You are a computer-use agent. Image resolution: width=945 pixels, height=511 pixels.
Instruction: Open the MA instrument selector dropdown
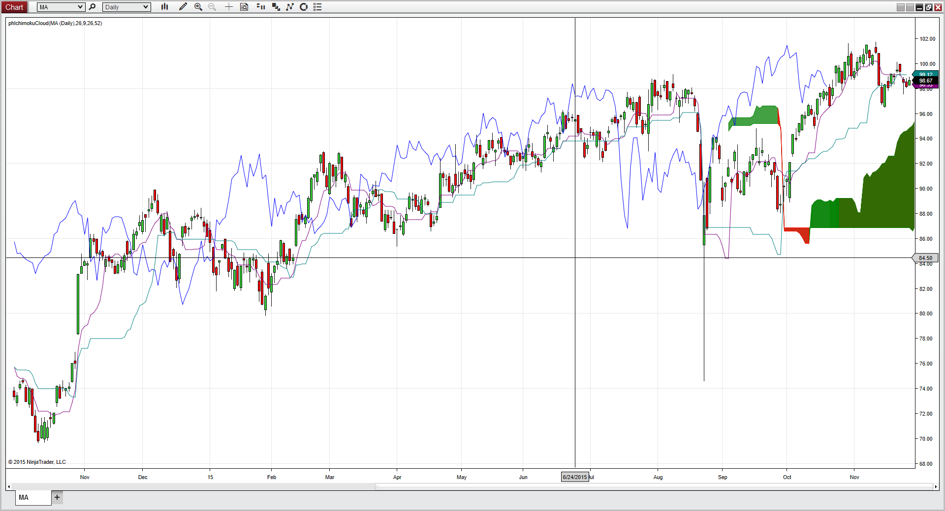[61, 7]
